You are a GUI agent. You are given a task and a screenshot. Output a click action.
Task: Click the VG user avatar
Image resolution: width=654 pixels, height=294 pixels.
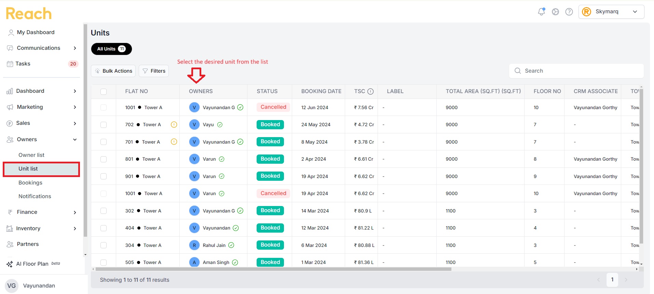coord(12,286)
